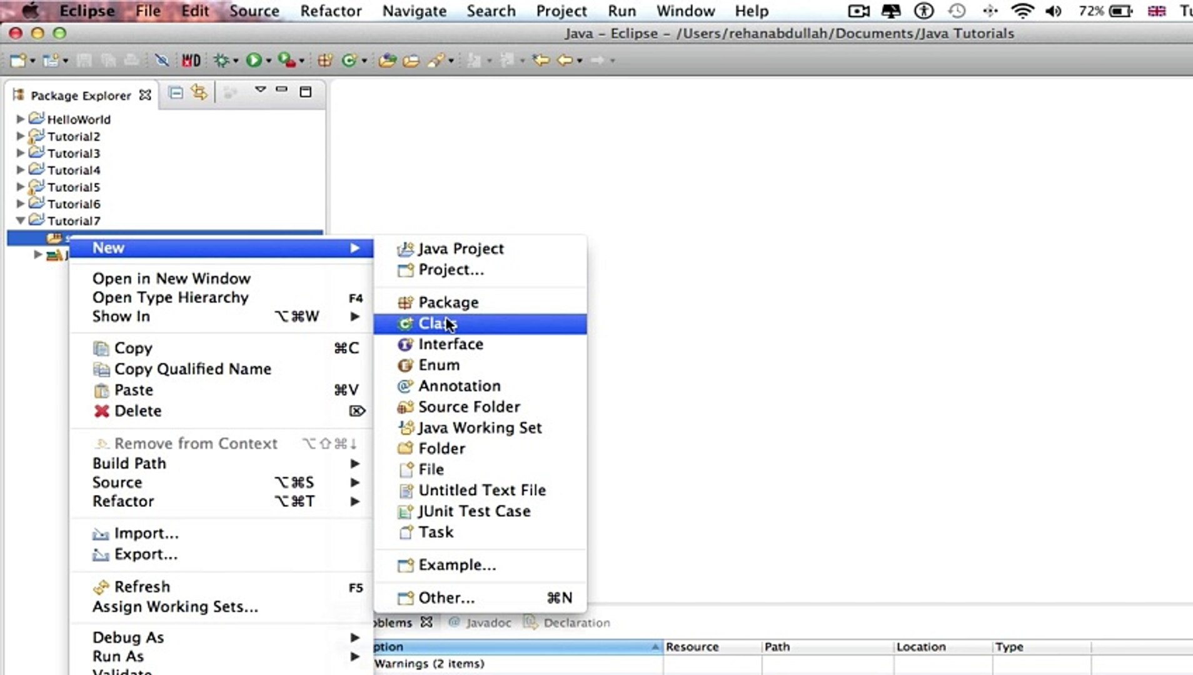The image size is (1193, 675).
Task: Toggle Link with Editor in Package Explorer
Action: (199, 92)
